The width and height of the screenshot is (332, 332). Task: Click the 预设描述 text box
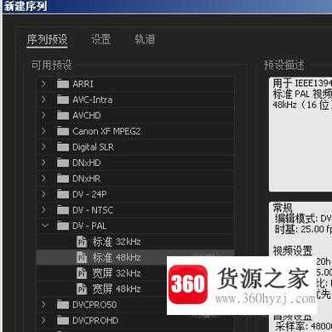tap(301, 135)
